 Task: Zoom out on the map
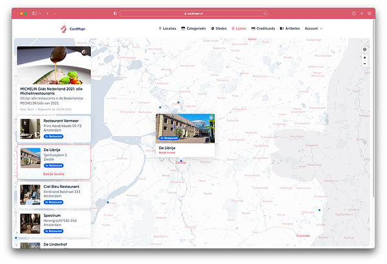(364, 64)
